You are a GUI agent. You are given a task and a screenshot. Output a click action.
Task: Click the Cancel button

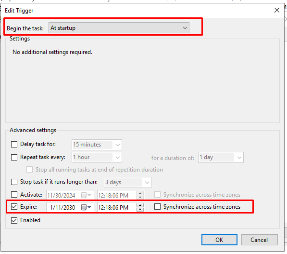click(260, 240)
